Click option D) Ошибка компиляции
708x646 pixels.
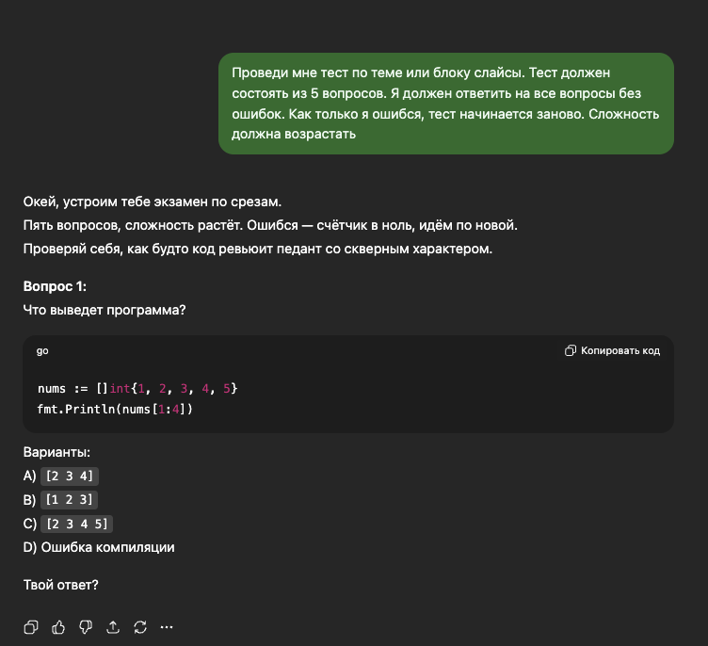[99, 547]
